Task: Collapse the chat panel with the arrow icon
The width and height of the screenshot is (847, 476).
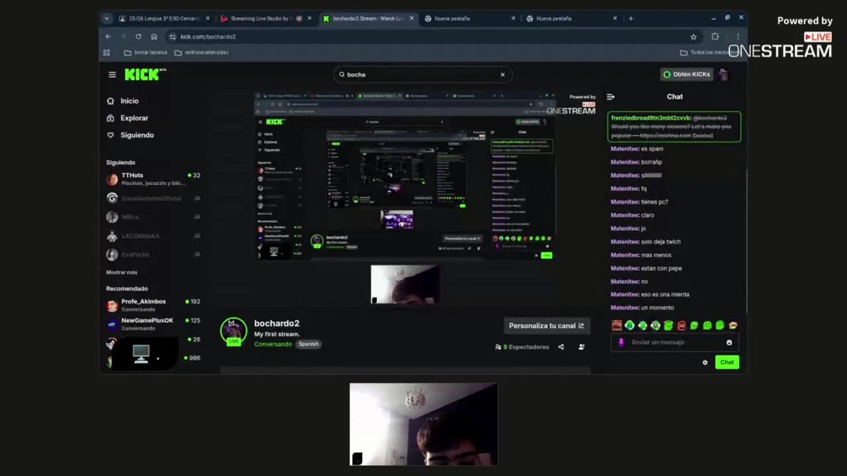Action: pyautogui.click(x=611, y=97)
